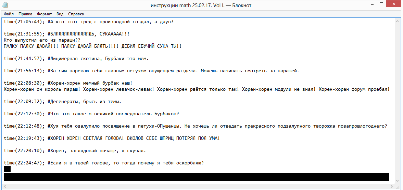Click the vertical scrollbar down arrow
Image resolution: width=403 pixels, height=190 pixels.
[398, 181]
